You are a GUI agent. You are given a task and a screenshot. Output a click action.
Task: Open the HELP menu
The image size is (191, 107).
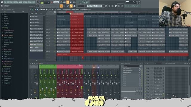coord(34,2)
